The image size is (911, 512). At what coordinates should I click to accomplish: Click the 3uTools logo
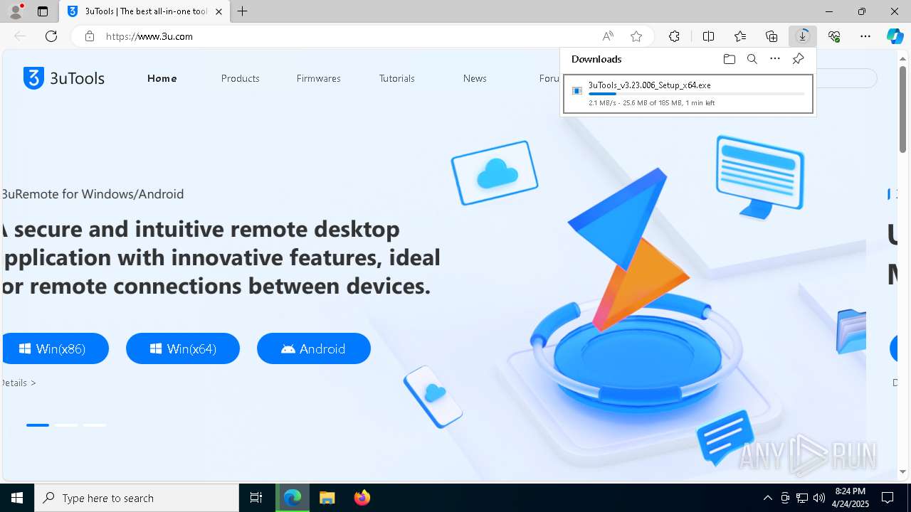(x=64, y=78)
